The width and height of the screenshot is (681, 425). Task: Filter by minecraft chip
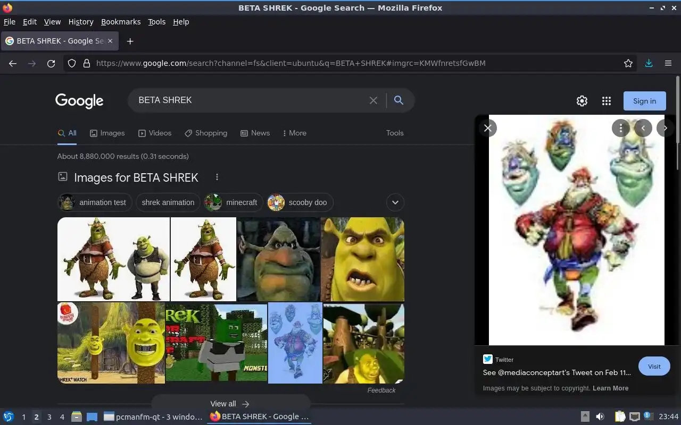click(234, 202)
